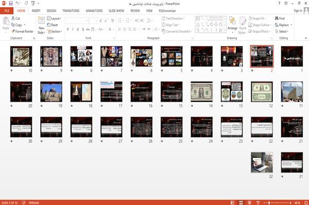Select slide 31 thumbnail
Screen dimensions: 309x205
pyautogui.click(x=292, y=162)
